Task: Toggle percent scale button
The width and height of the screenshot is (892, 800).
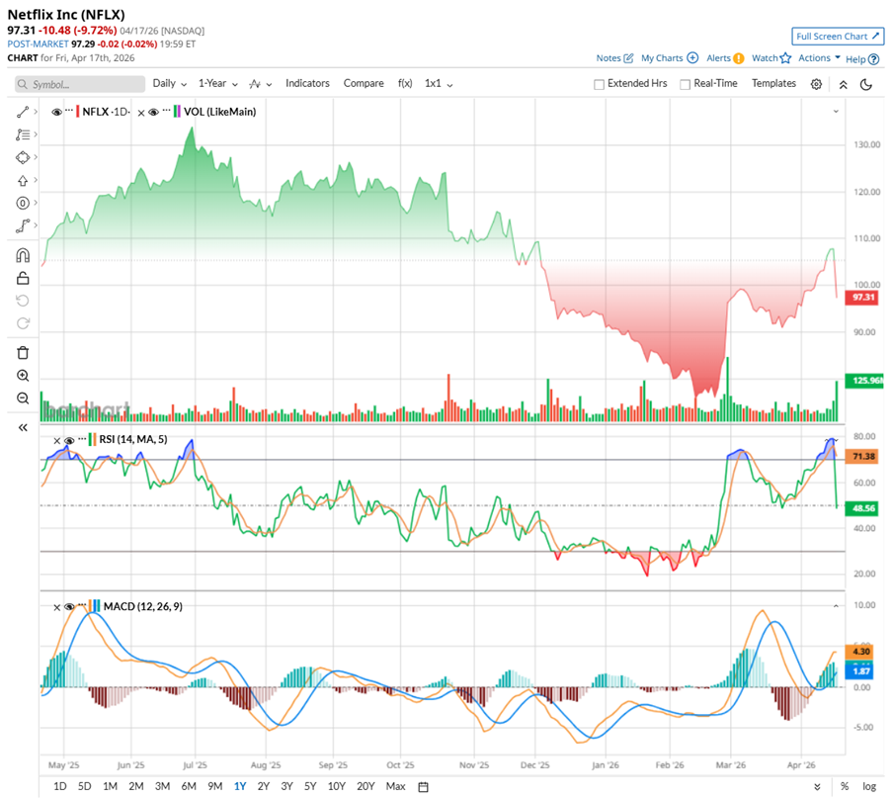Action: click(845, 786)
